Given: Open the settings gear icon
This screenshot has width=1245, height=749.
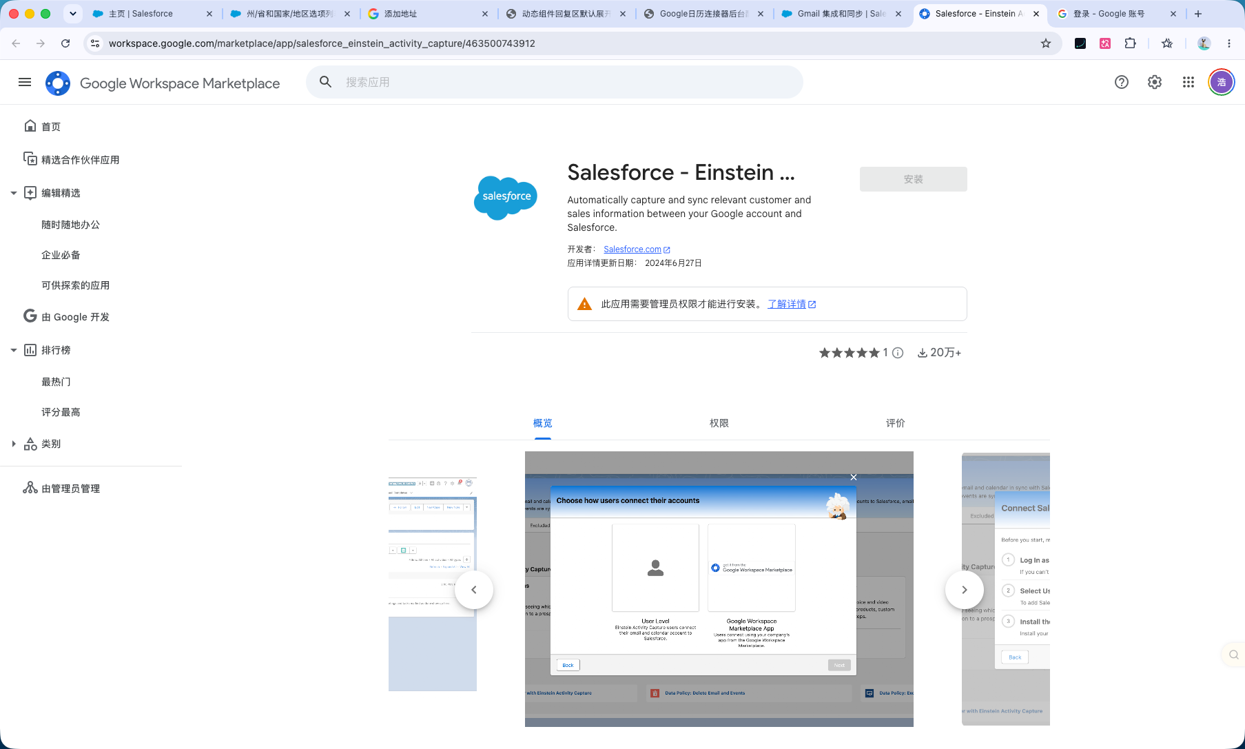Looking at the screenshot, I should (x=1155, y=83).
